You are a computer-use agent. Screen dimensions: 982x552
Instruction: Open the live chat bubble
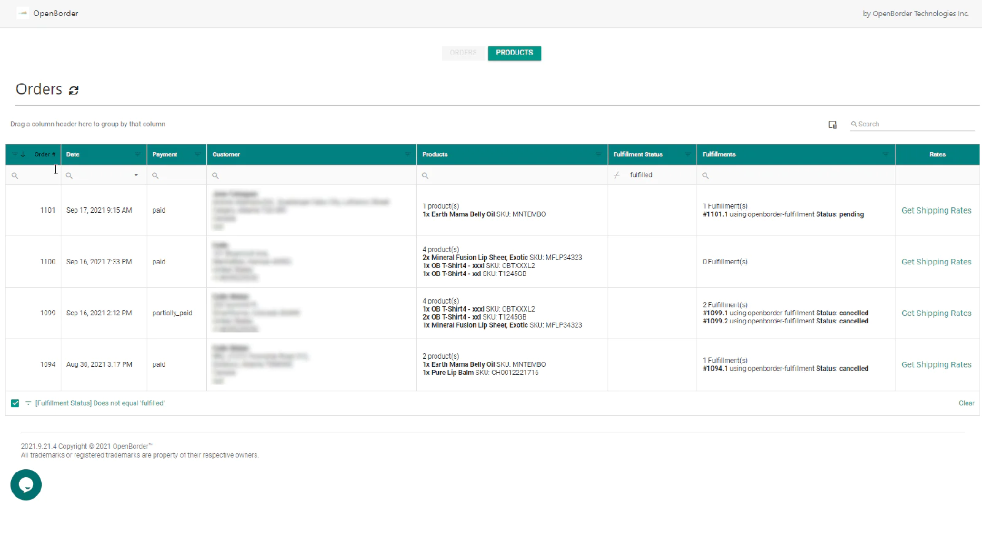[x=26, y=485]
